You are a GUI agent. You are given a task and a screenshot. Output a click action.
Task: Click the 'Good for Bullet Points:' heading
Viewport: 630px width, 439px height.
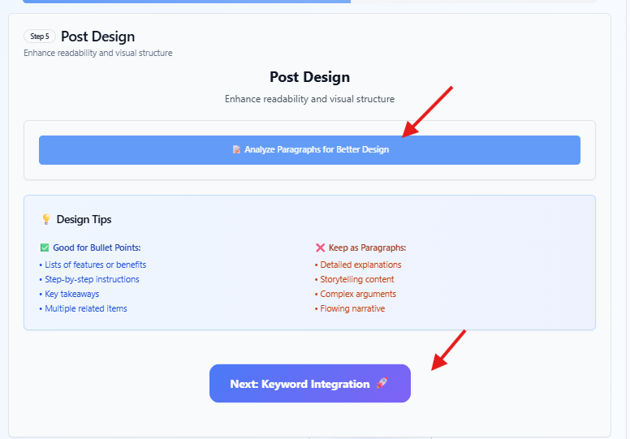pyautogui.click(x=97, y=247)
